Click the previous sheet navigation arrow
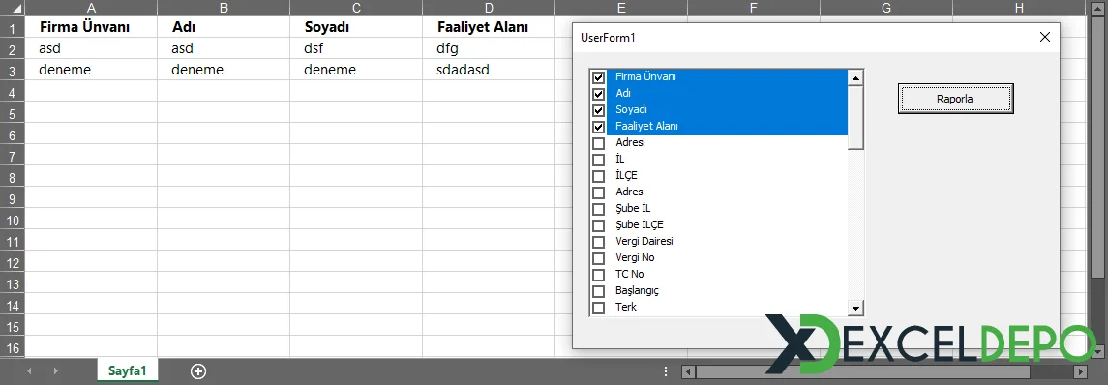The width and height of the screenshot is (1108, 385). point(29,370)
